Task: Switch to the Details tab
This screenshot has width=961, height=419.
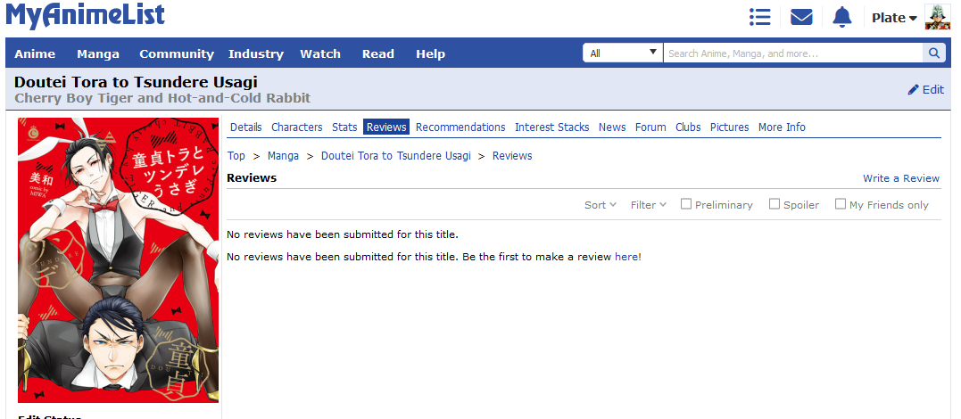Action: 245,127
